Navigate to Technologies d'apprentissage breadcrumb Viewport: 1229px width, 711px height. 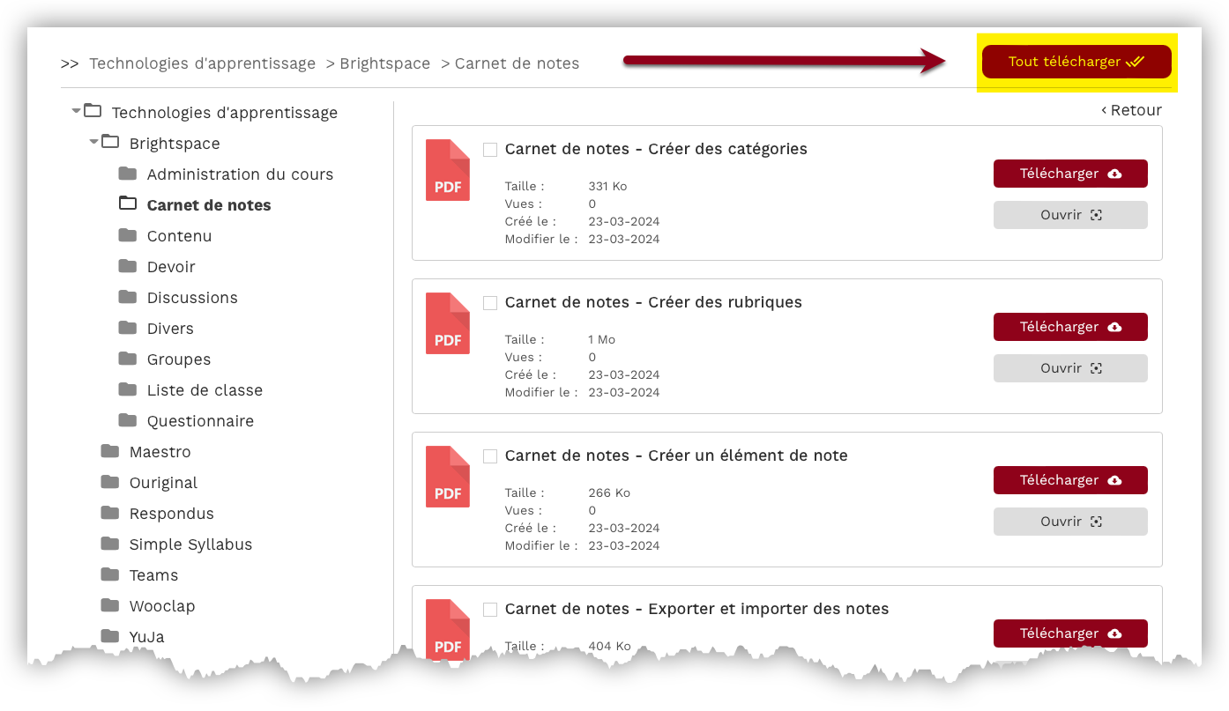[x=202, y=63]
